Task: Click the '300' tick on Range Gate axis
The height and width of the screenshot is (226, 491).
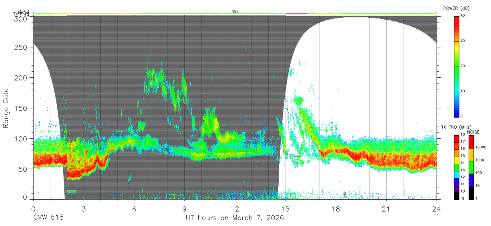Action: (x=21, y=19)
